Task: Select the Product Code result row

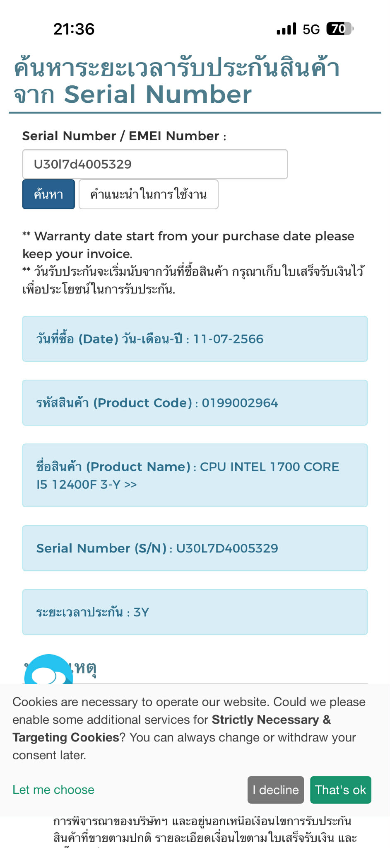Action: (195, 402)
